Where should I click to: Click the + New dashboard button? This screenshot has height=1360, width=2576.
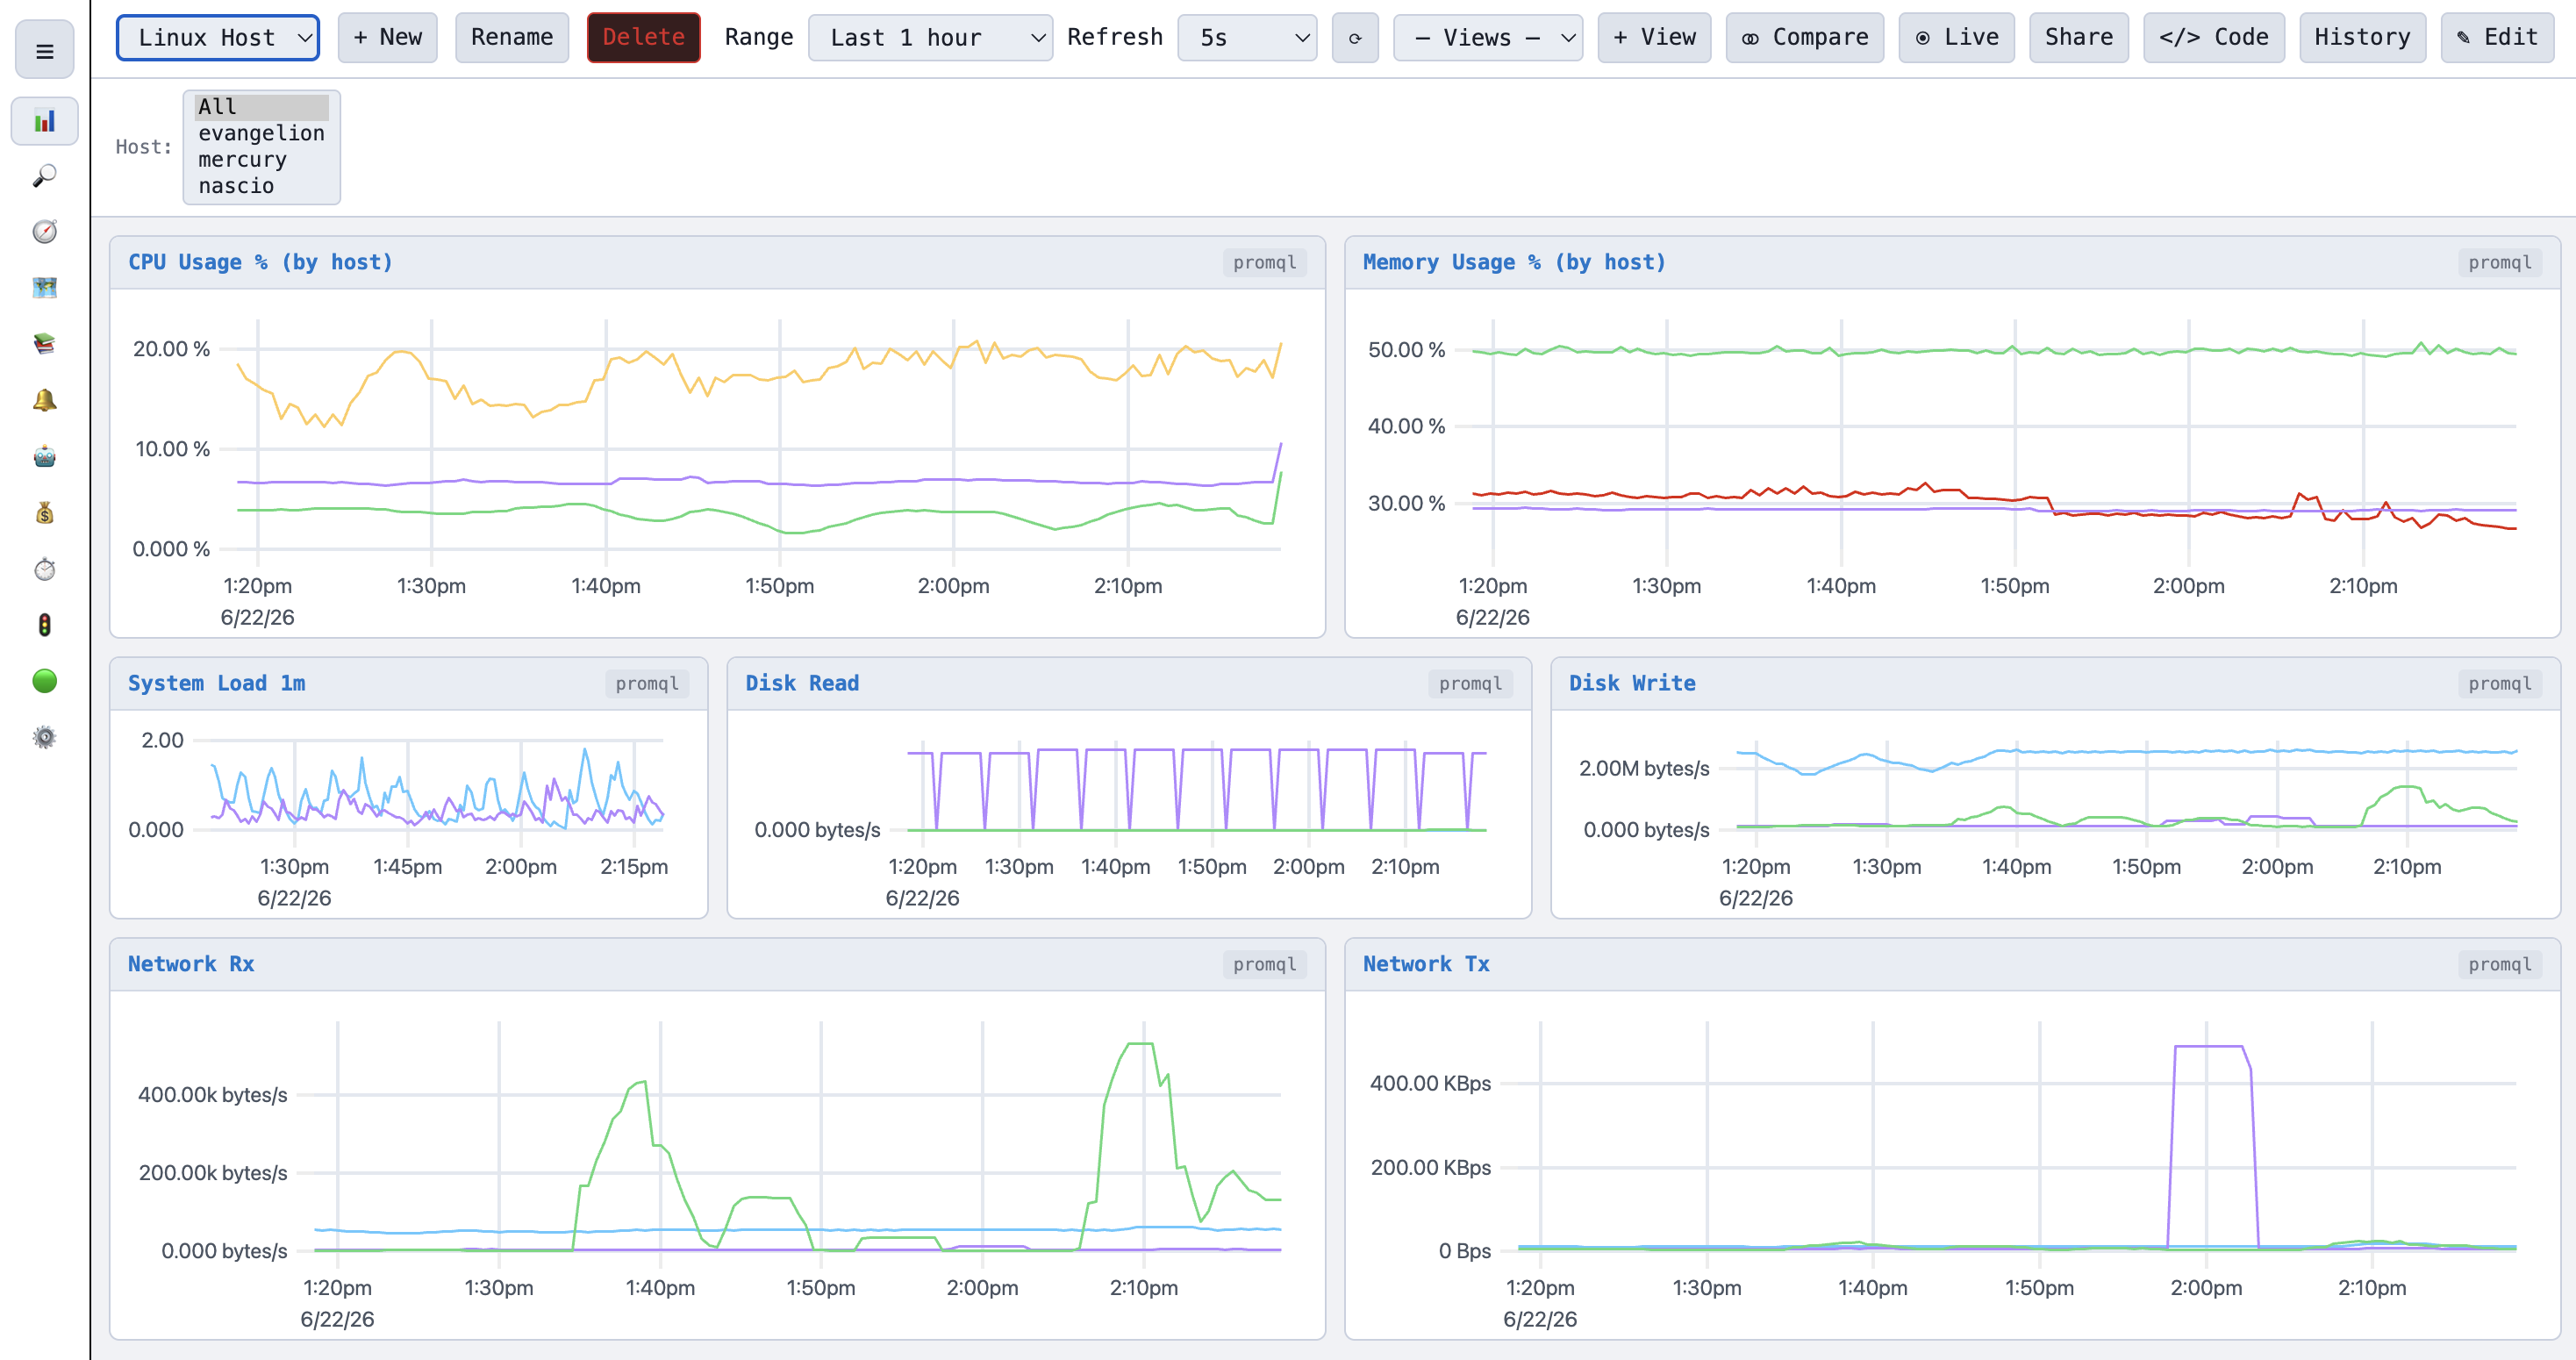click(388, 38)
